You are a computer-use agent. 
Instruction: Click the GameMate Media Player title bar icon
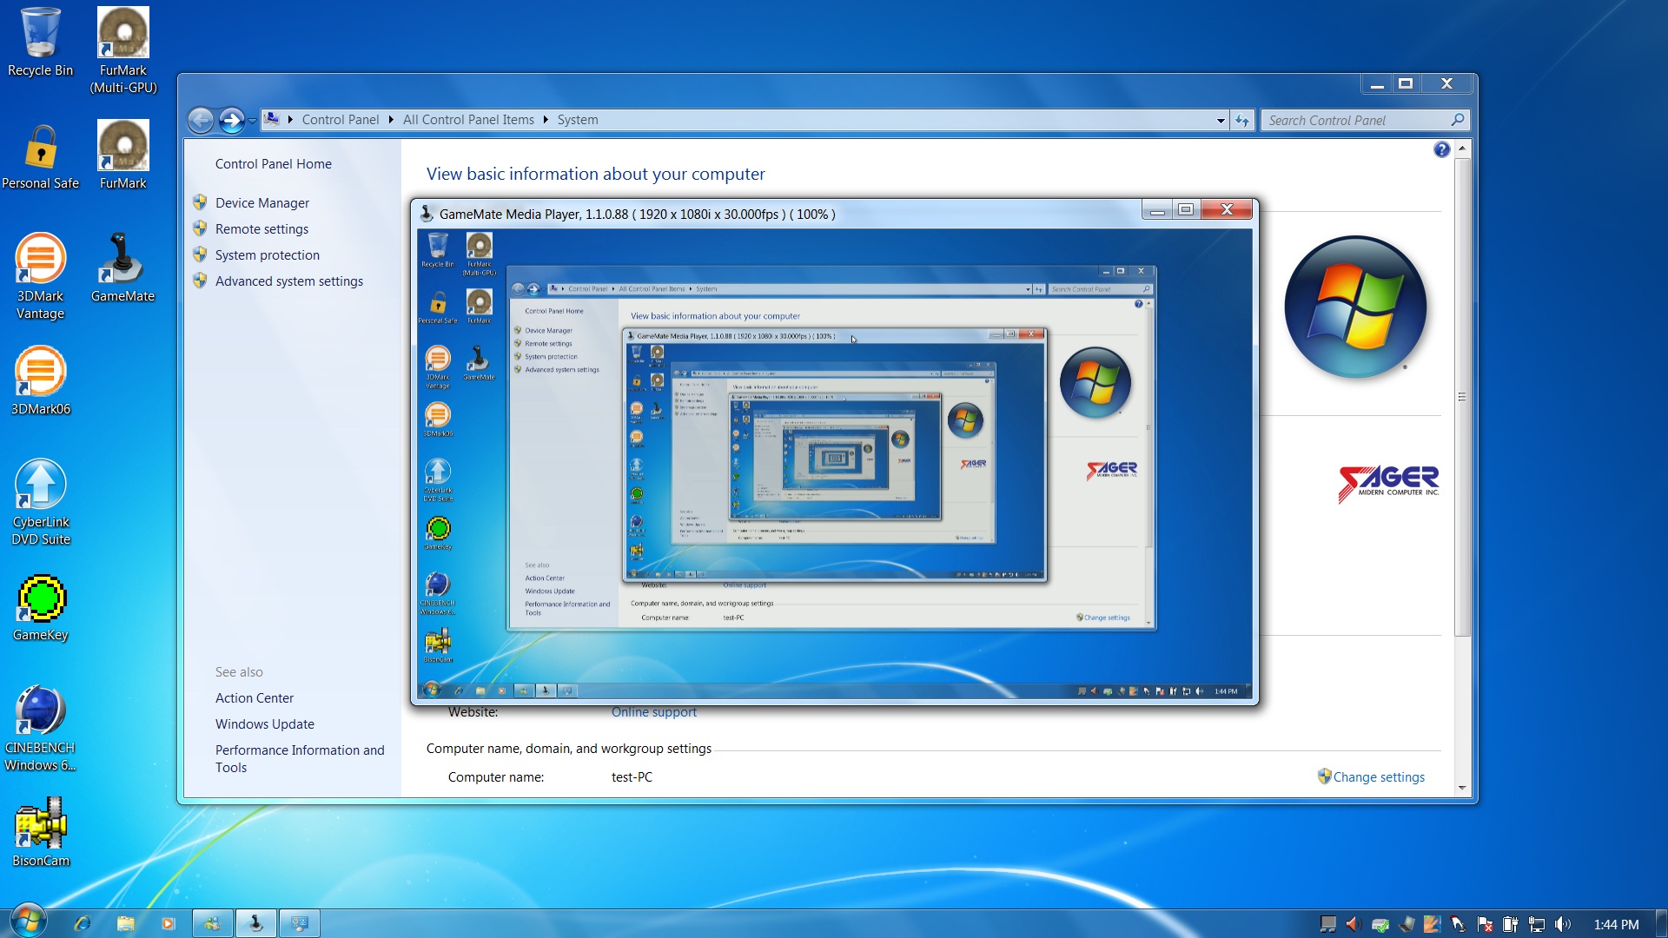point(427,213)
